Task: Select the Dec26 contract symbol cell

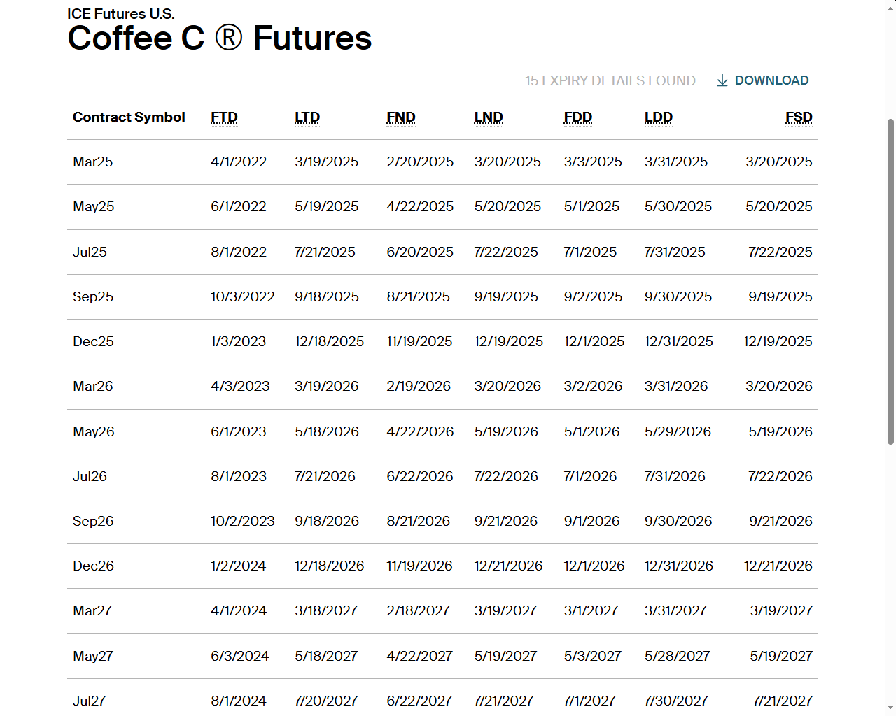Action: (x=93, y=566)
